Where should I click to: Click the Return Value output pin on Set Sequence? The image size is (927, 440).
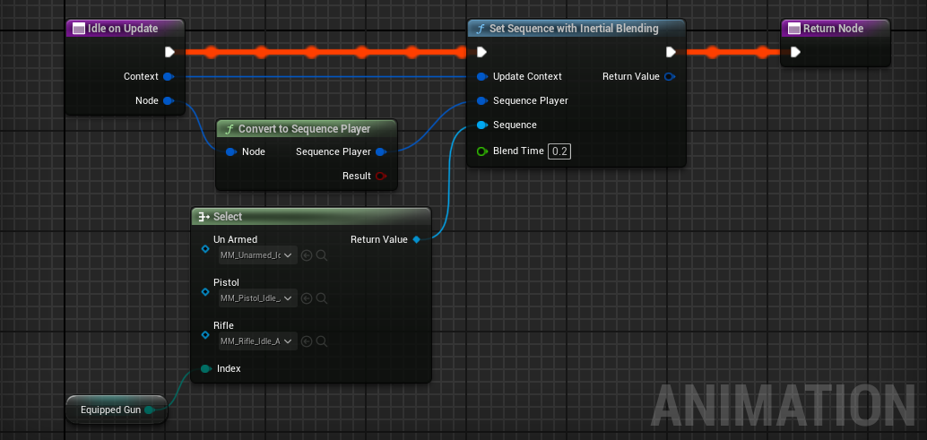pyautogui.click(x=670, y=77)
